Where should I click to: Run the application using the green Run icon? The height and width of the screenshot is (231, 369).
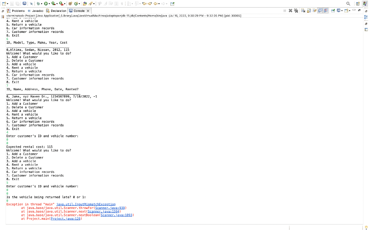click(x=46, y=3)
